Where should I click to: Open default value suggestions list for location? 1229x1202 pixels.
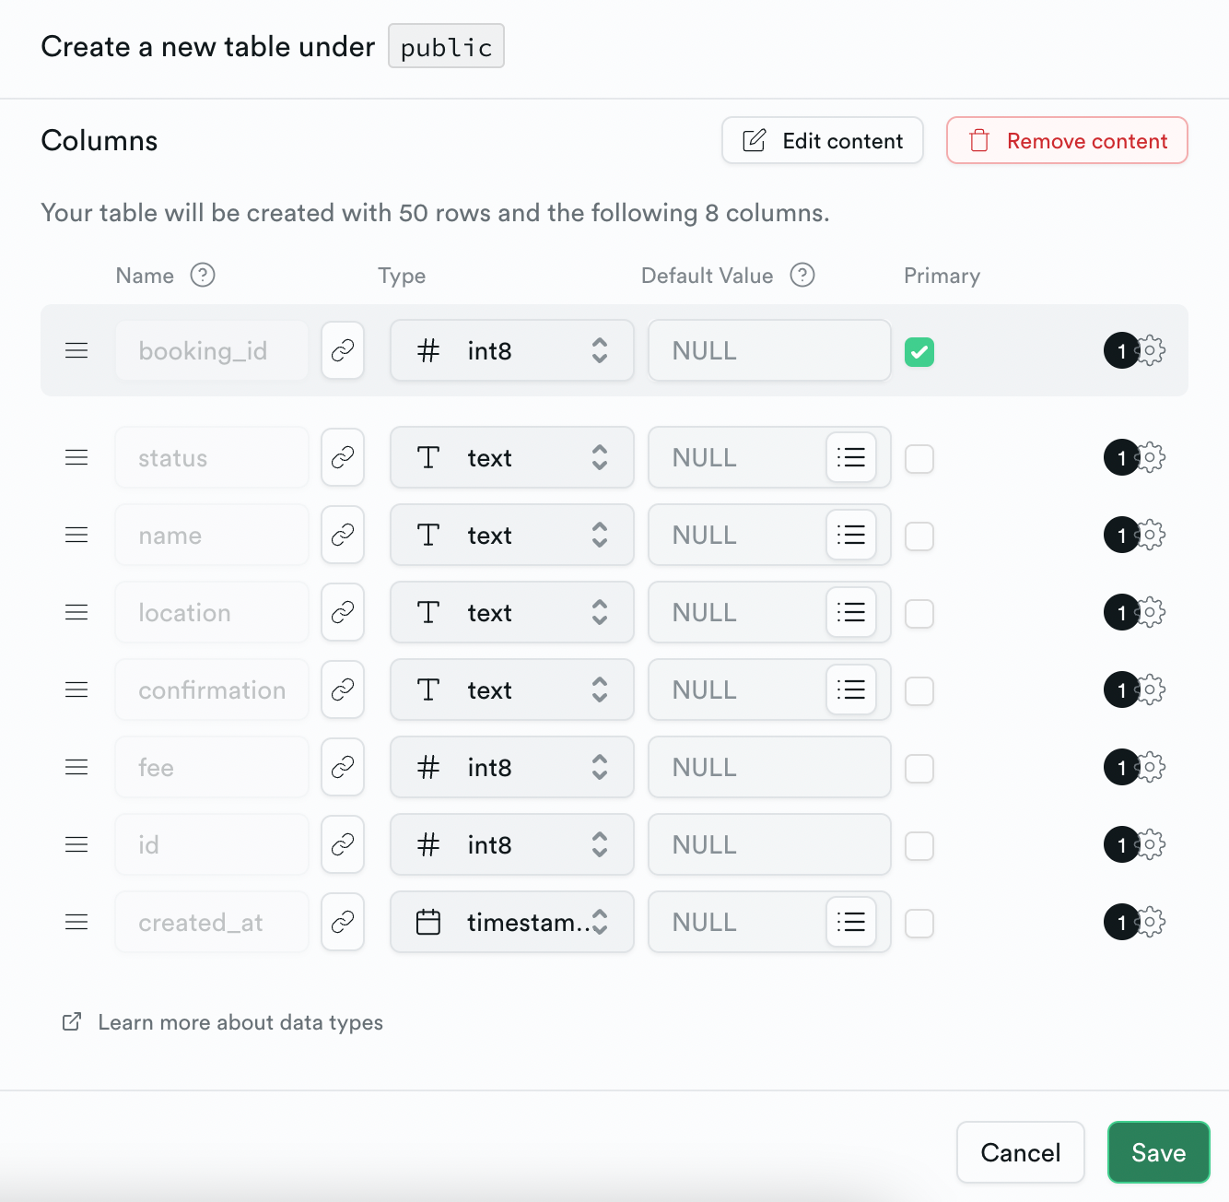[x=850, y=612]
